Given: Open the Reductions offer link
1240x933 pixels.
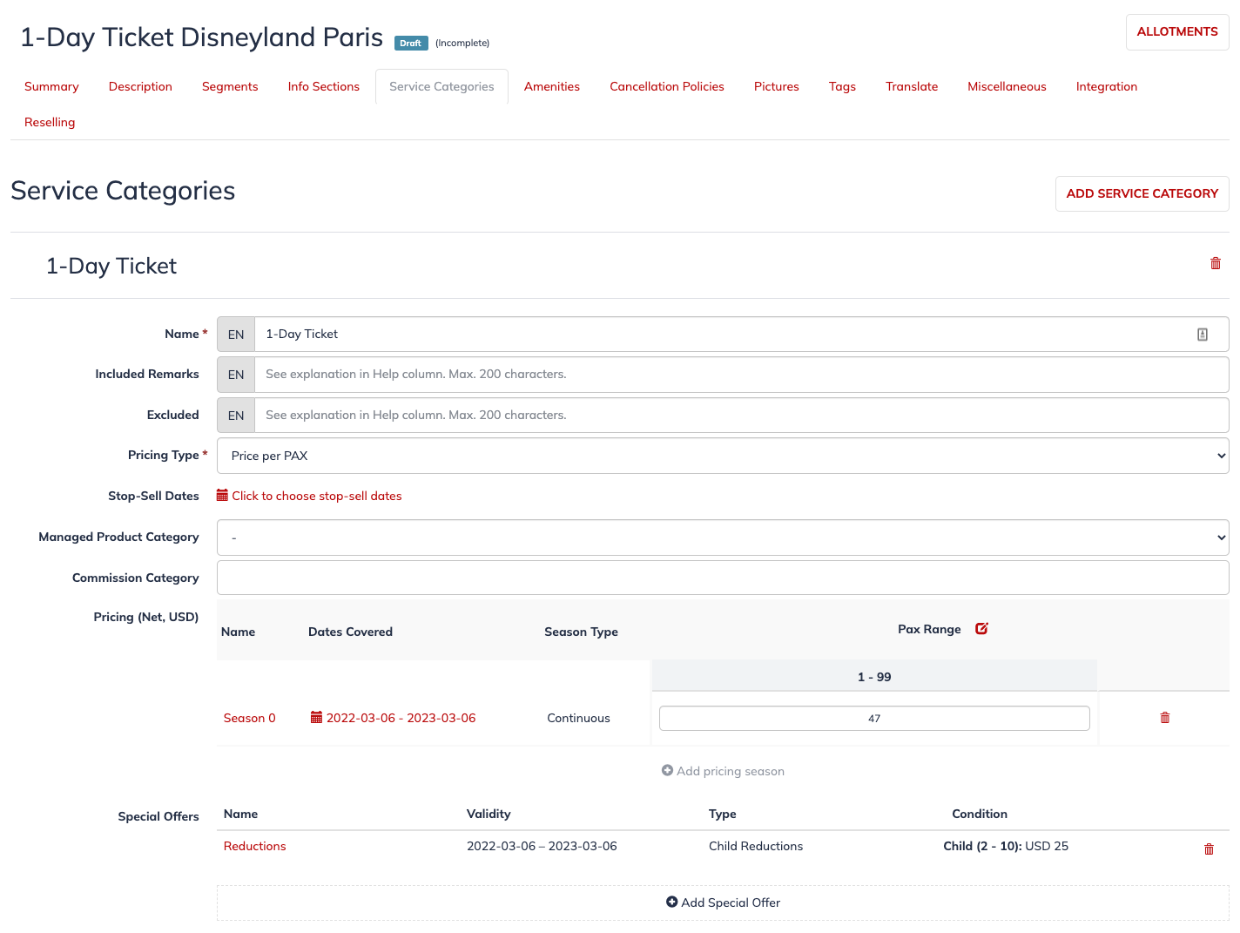Looking at the screenshot, I should [254, 846].
